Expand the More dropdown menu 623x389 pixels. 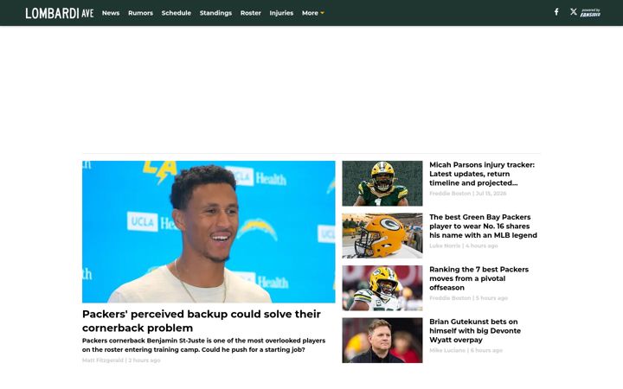(312, 13)
